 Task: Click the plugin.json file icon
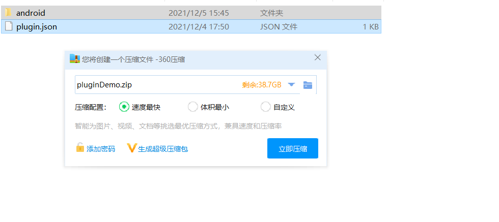click(x=9, y=27)
